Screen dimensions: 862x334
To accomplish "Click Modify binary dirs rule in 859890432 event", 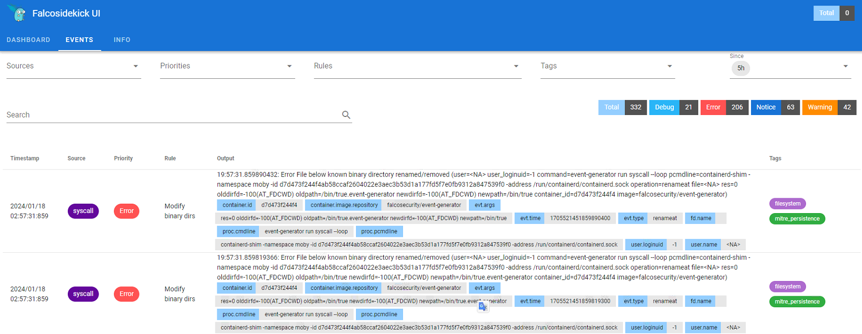I will [180, 211].
